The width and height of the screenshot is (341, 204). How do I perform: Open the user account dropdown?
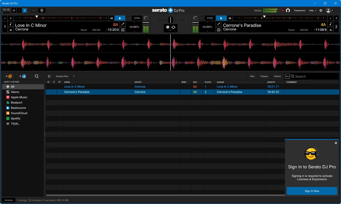coord(330,10)
